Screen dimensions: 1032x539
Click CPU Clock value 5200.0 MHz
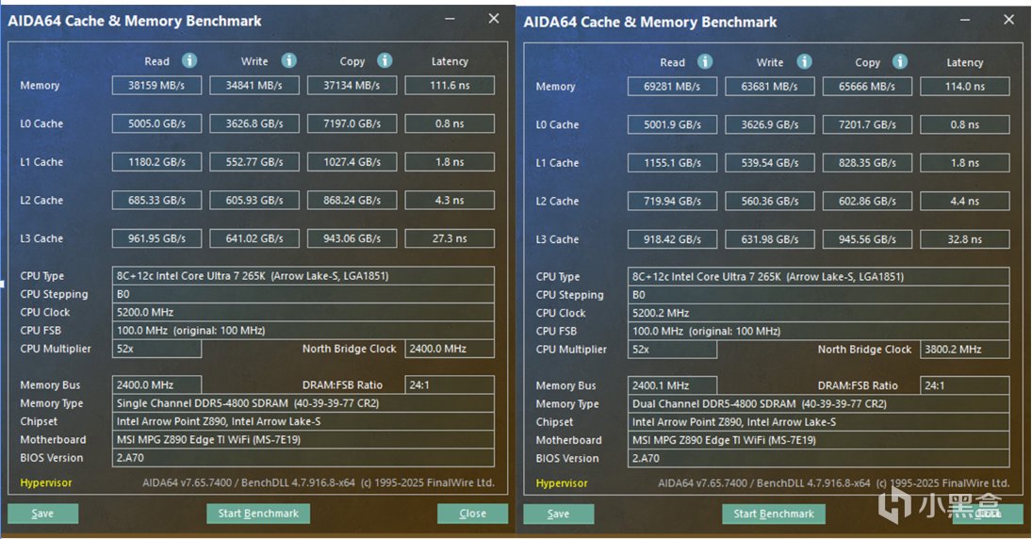click(x=303, y=312)
